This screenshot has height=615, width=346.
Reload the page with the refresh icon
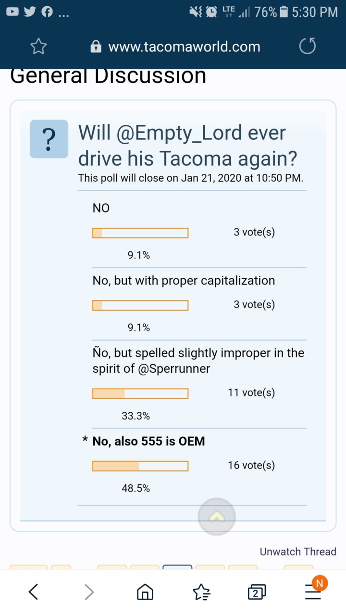[308, 47]
